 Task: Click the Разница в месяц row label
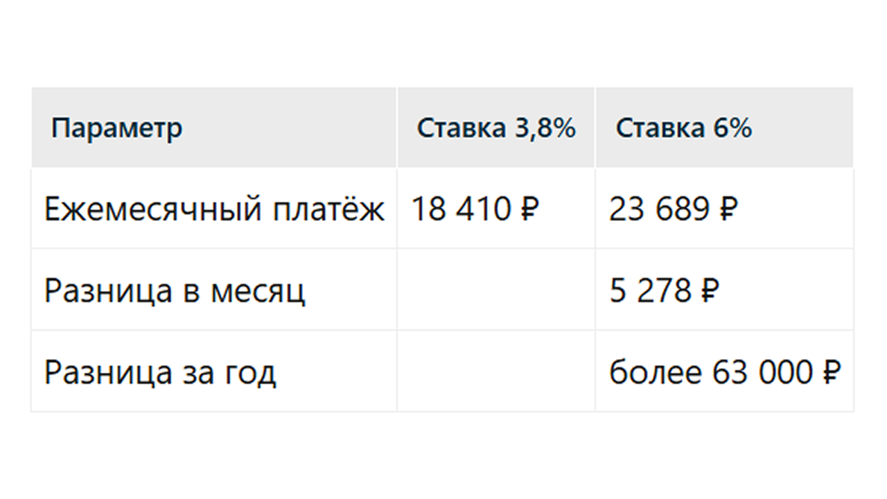pyautogui.click(x=175, y=290)
